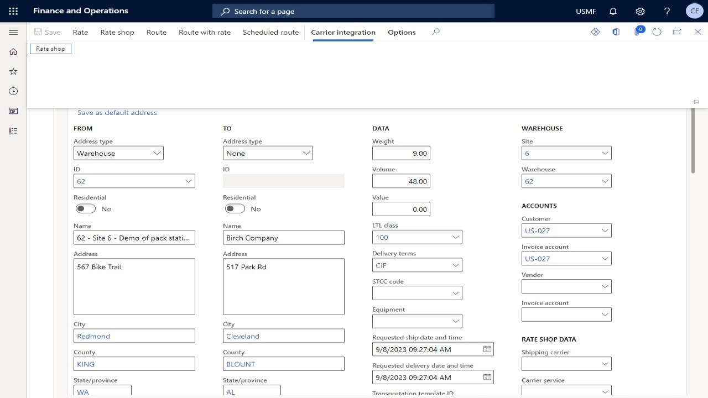Expand the navigation pane hamburger

point(13,33)
